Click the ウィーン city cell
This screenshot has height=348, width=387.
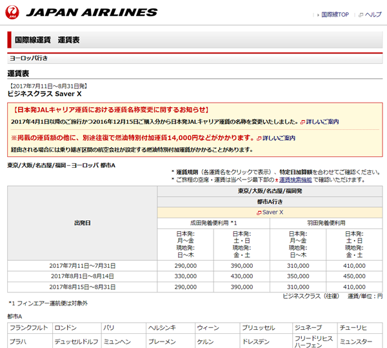pyautogui.click(x=217, y=328)
